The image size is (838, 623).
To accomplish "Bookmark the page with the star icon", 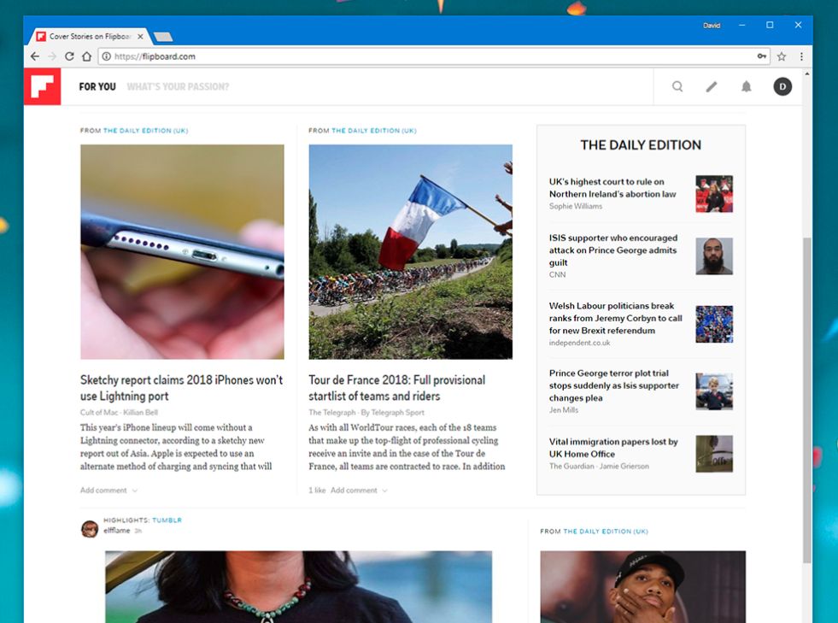I will (782, 56).
